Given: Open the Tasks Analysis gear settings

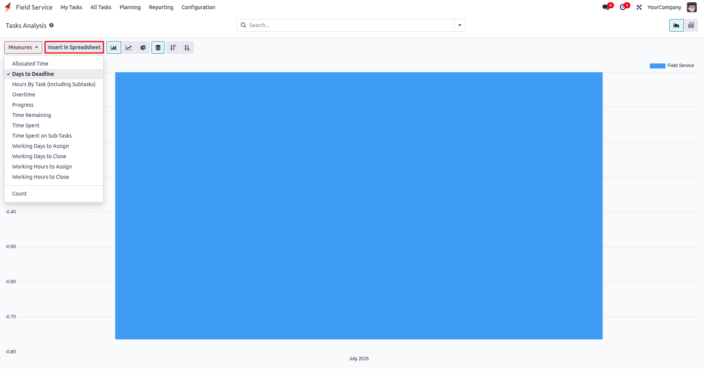Looking at the screenshot, I should 52,25.
